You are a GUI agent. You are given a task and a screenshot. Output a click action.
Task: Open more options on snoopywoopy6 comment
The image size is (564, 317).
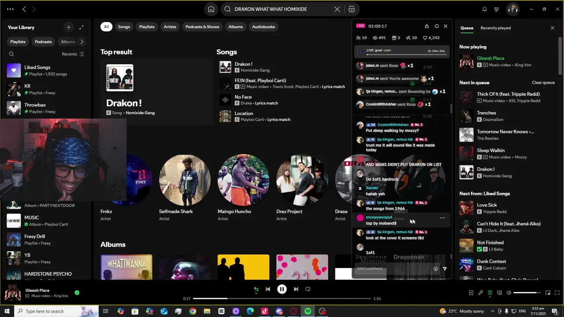[x=442, y=218]
